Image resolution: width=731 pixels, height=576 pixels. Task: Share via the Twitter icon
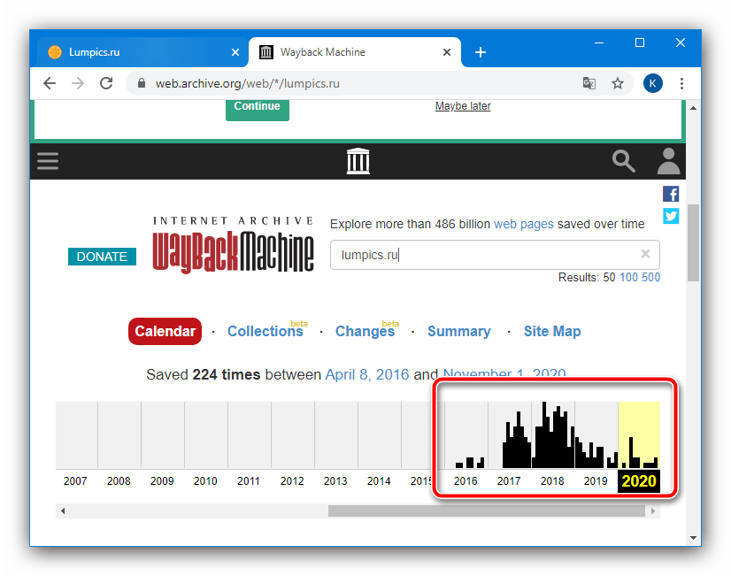coord(671,216)
